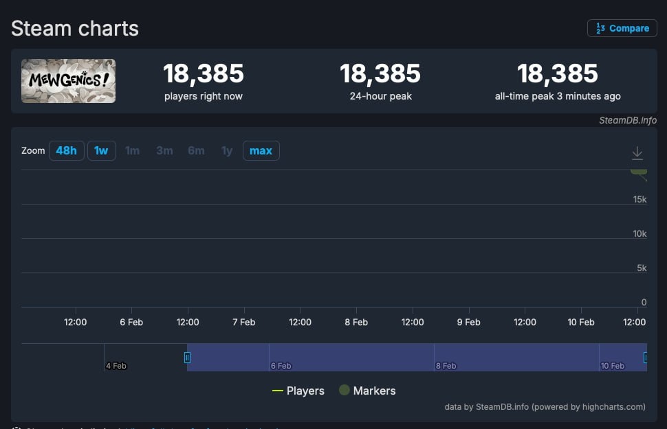Click the 24-hour peak label
Screen dimensions: 667x429
(x=381, y=96)
